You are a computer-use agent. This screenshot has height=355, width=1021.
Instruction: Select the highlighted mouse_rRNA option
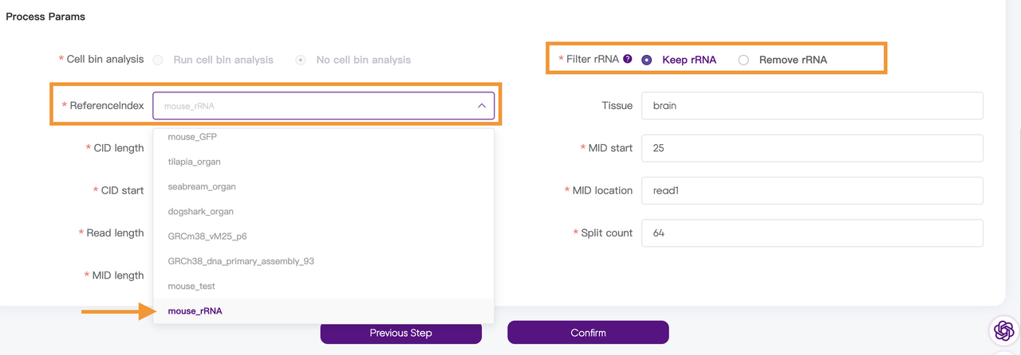[x=195, y=310]
